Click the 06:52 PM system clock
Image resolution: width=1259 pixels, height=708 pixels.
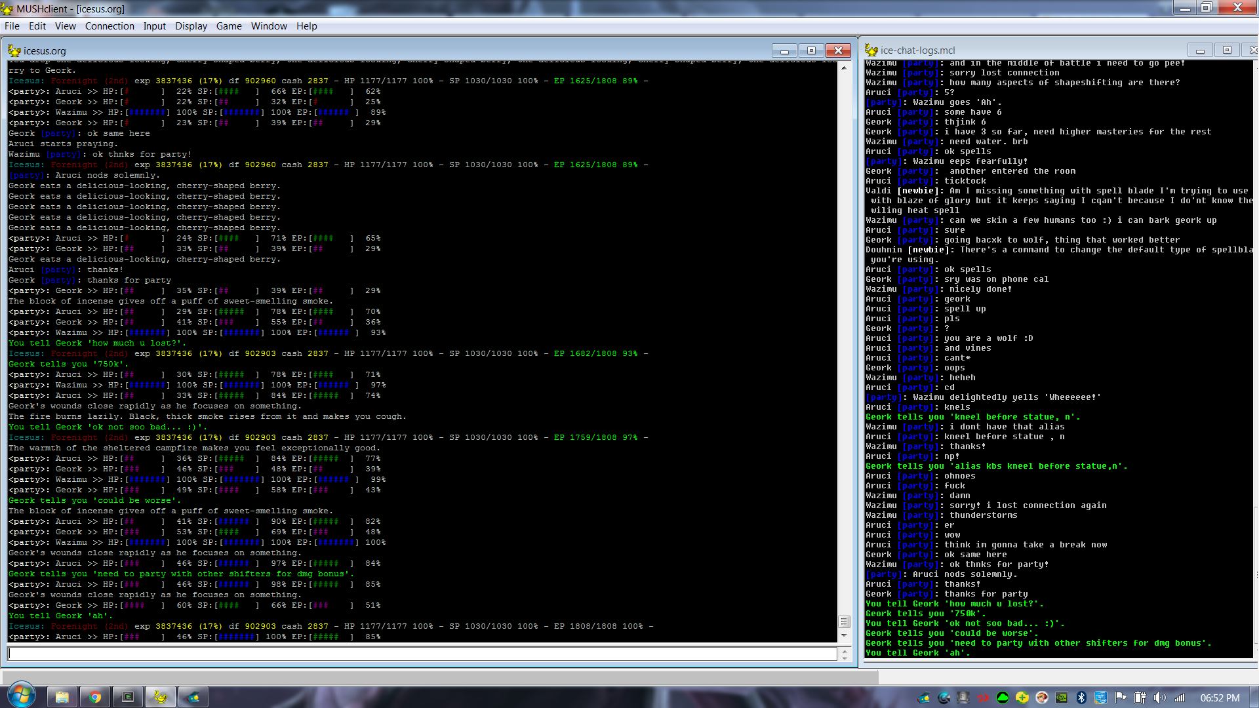1220,698
